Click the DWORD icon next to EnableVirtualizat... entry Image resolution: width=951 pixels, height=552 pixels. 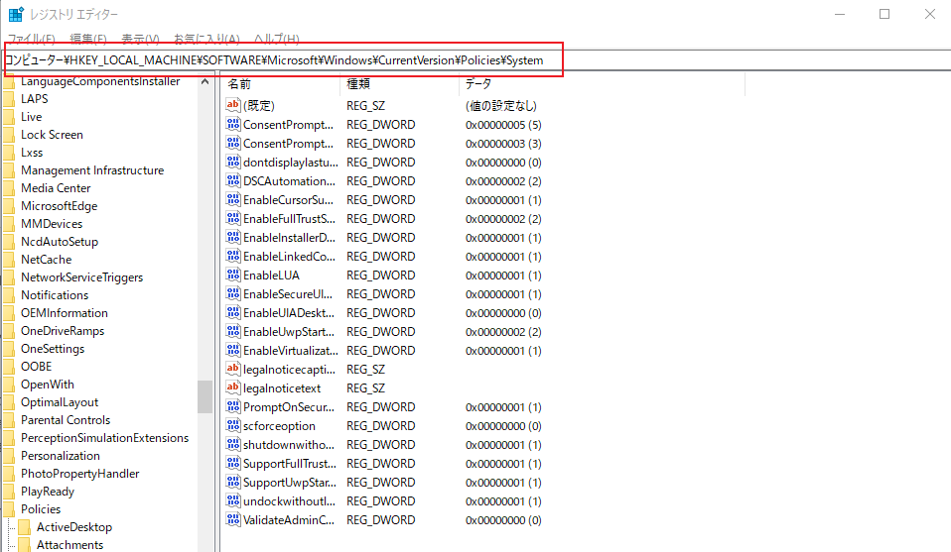pyautogui.click(x=233, y=350)
